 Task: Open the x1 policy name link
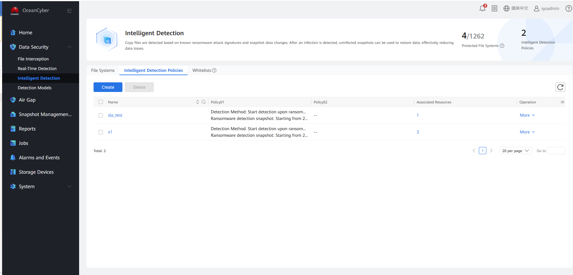[x=110, y=132]
